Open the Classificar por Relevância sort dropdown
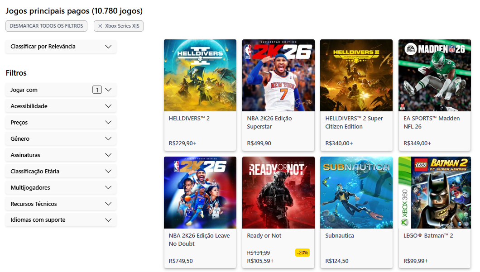Image resolution: width=480 pixels, height=272 pixels. click(61, 47)
